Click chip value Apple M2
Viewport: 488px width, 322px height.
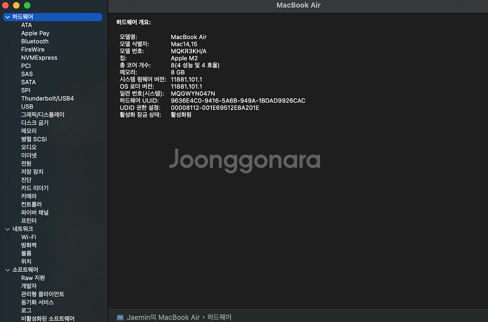[184, 58]
